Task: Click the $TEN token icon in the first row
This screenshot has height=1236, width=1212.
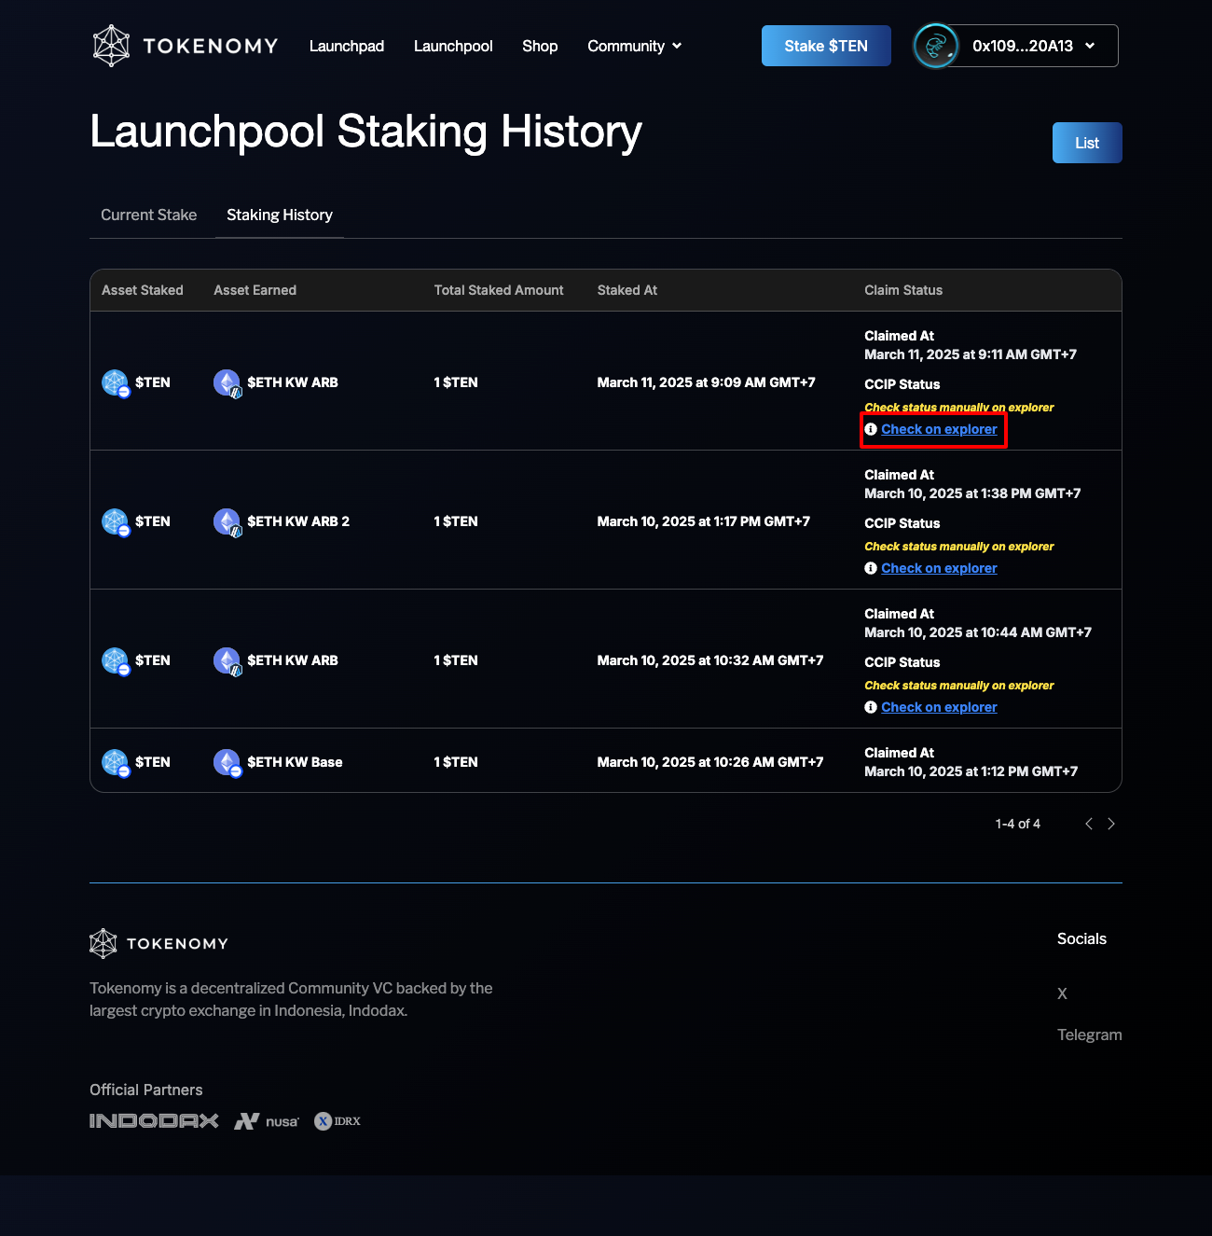Action: click(x=116, y=382)
